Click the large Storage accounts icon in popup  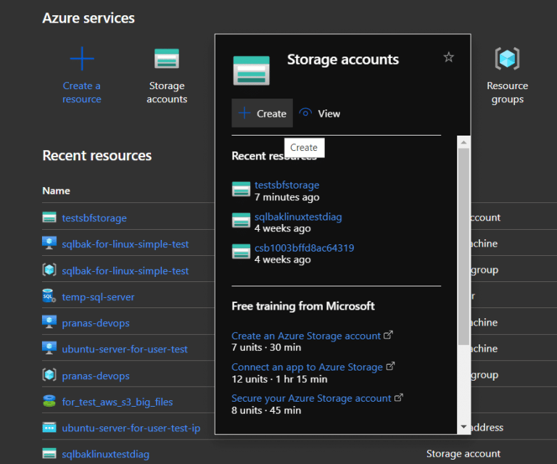(x=251, y=70)
